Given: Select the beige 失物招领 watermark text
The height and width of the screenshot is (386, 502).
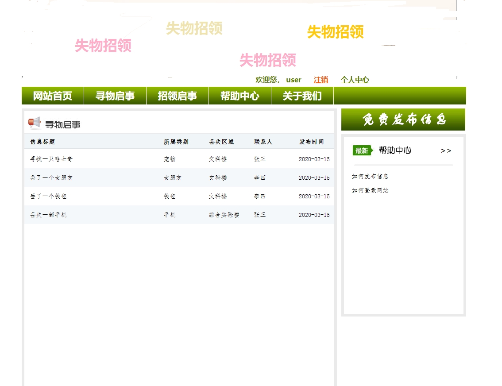Looking at the screenshot, I should pyautogui.click(x=195, y=29).
